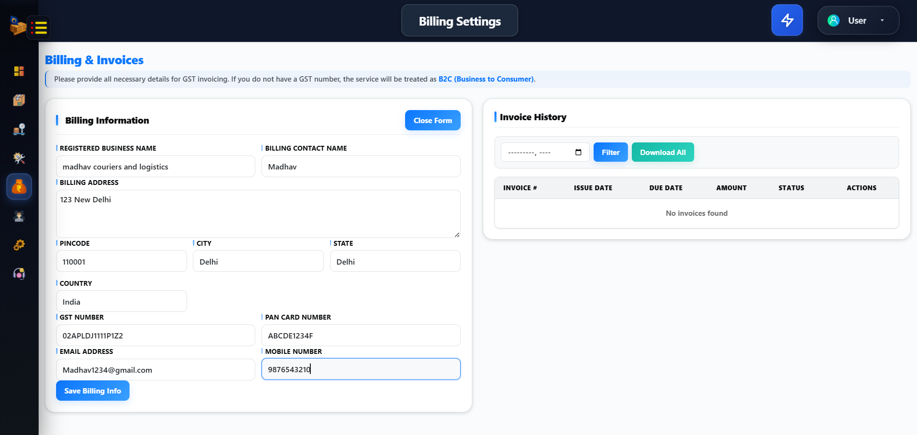This screenshot has height=435, width=917.
Task: Click the courier box logo in top-left
Action: 17,25
